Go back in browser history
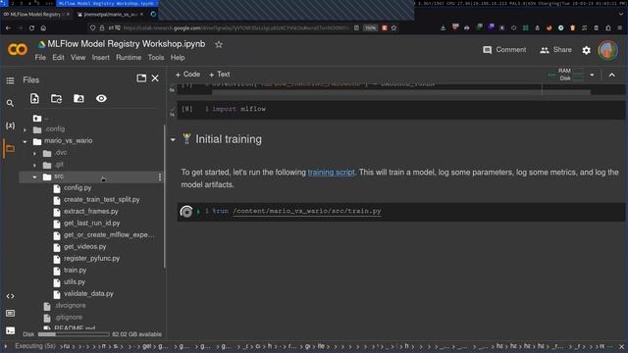The height and width of the screenshot is (353, 628). tap(9, 28)
